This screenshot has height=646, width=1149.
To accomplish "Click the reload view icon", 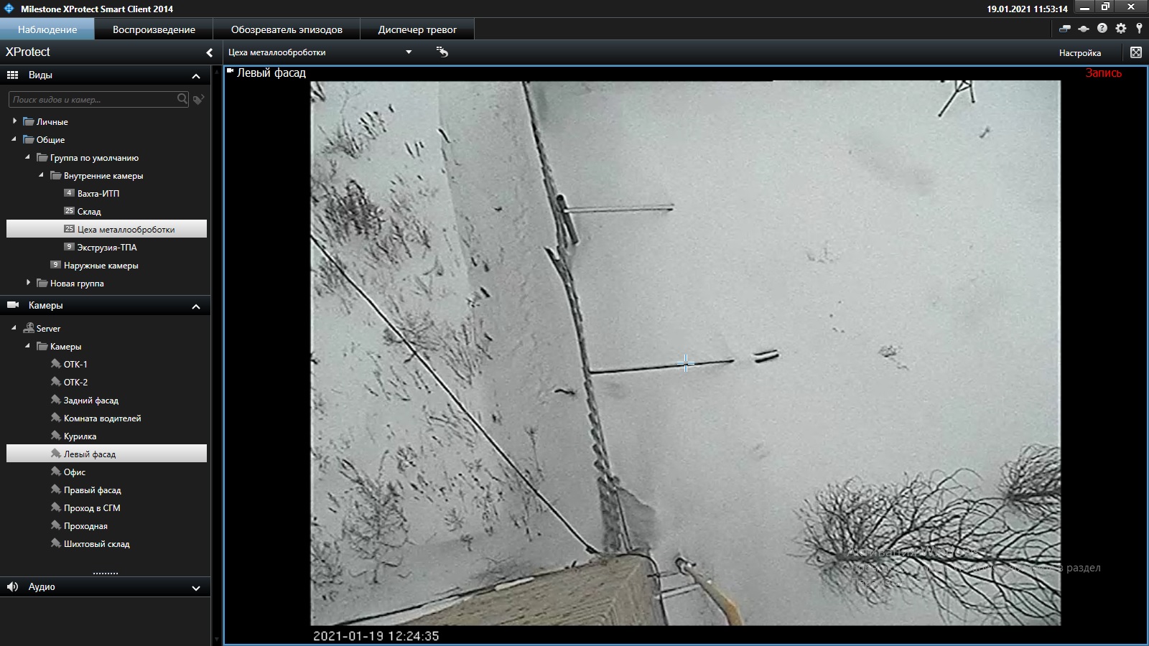I will (442, 52).
